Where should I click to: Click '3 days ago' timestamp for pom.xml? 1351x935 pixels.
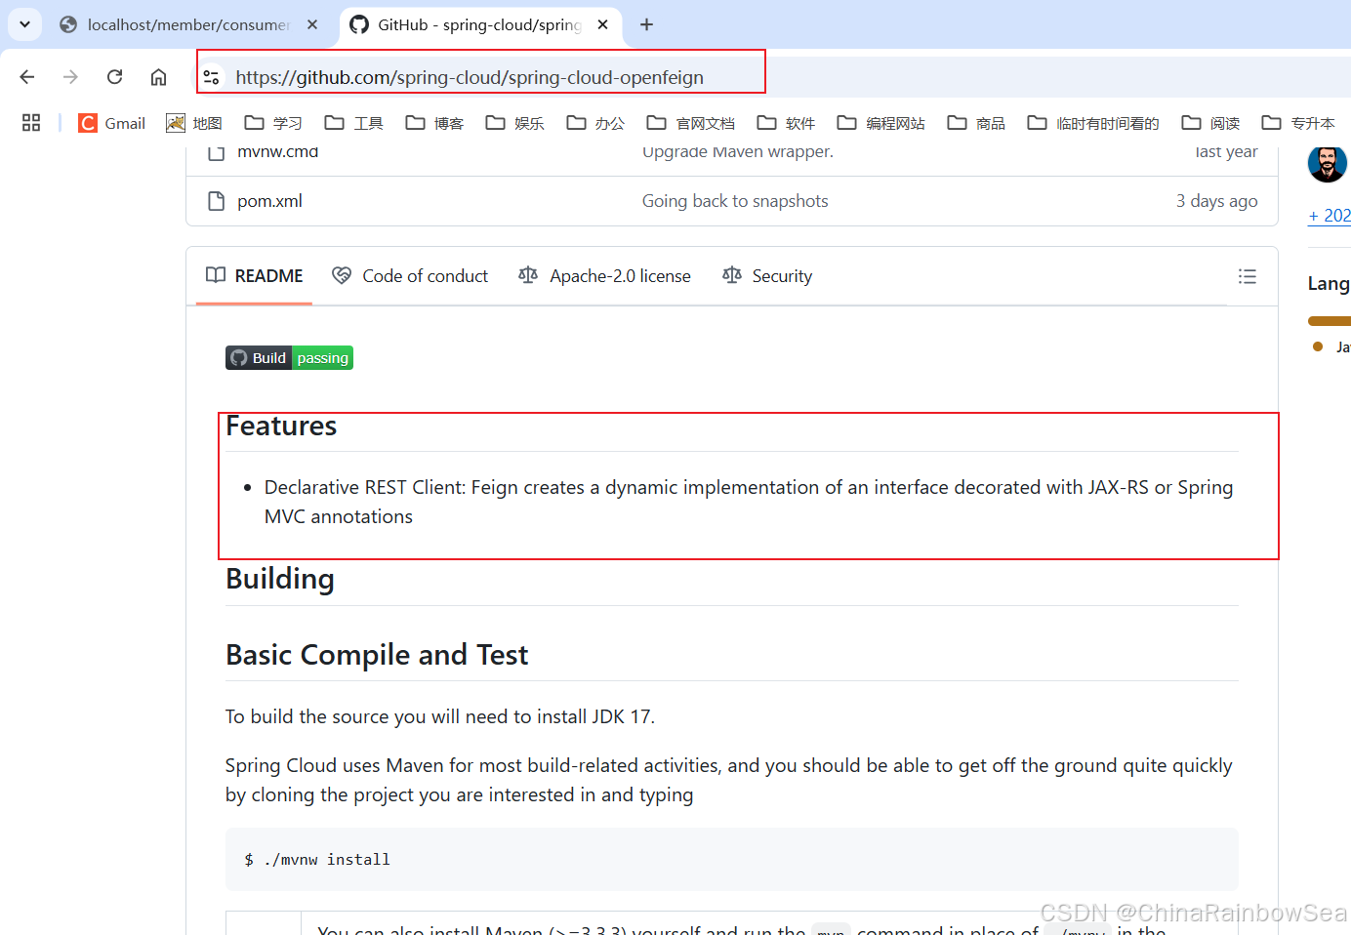pyautogui.click(x=1216, y=201)
